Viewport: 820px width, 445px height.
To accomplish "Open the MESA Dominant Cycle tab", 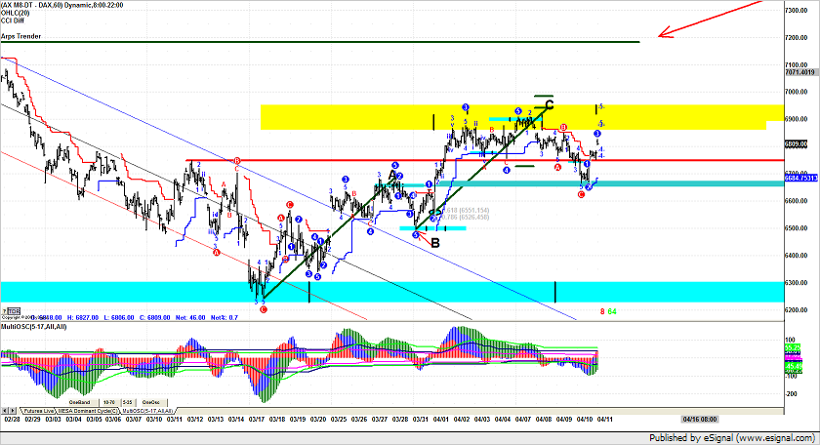I will point(91,411).
